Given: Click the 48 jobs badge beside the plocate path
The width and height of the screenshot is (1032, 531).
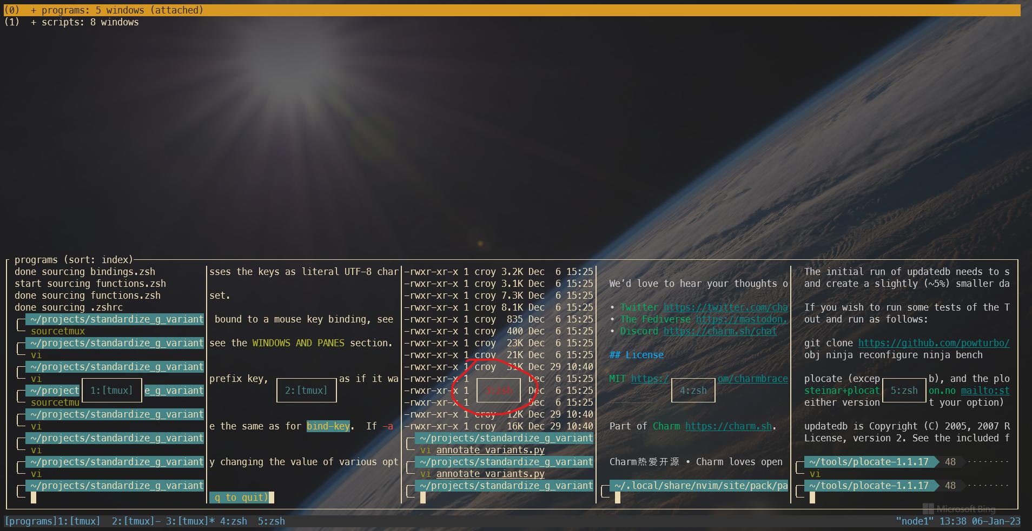Looking at the screenshot, I should pos(951,462).
